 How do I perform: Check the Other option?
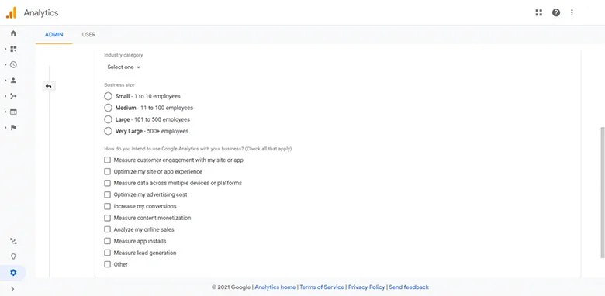(x=107, y=264)
